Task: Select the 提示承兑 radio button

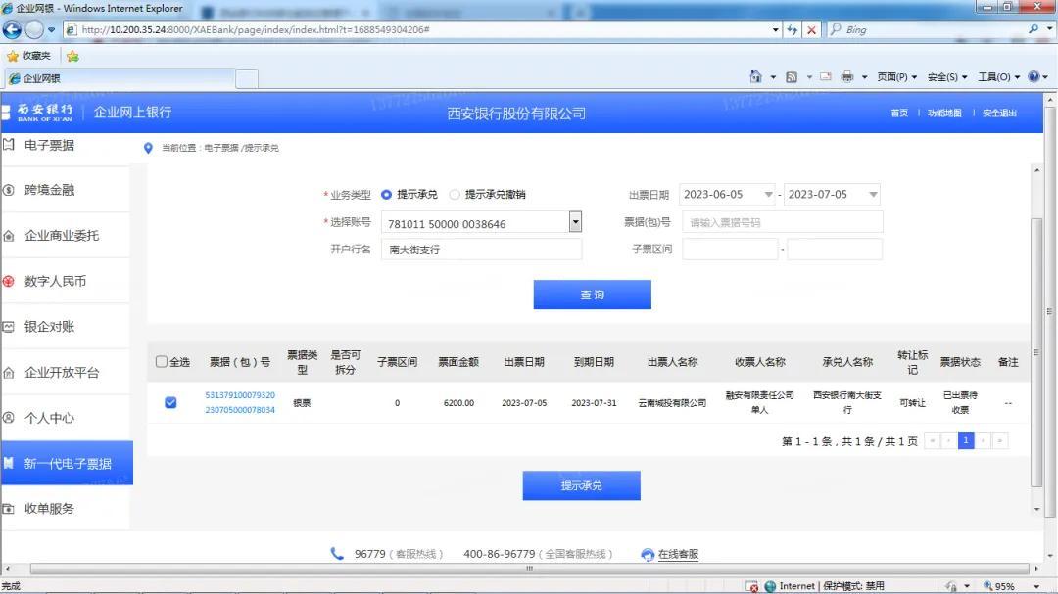Action: (x=387, y=194)
